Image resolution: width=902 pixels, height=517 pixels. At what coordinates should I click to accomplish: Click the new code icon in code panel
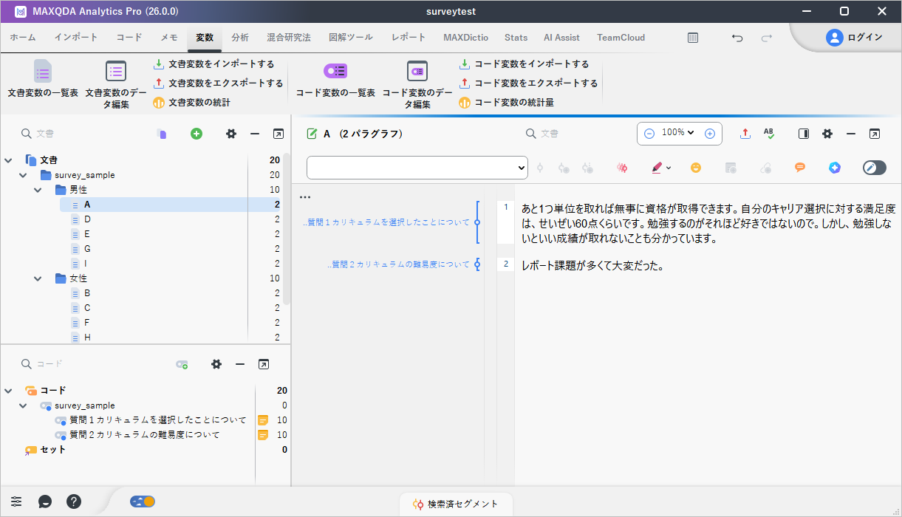point(181,364)
